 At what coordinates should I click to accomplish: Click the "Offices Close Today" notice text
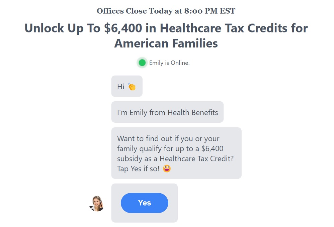[140, 11]
